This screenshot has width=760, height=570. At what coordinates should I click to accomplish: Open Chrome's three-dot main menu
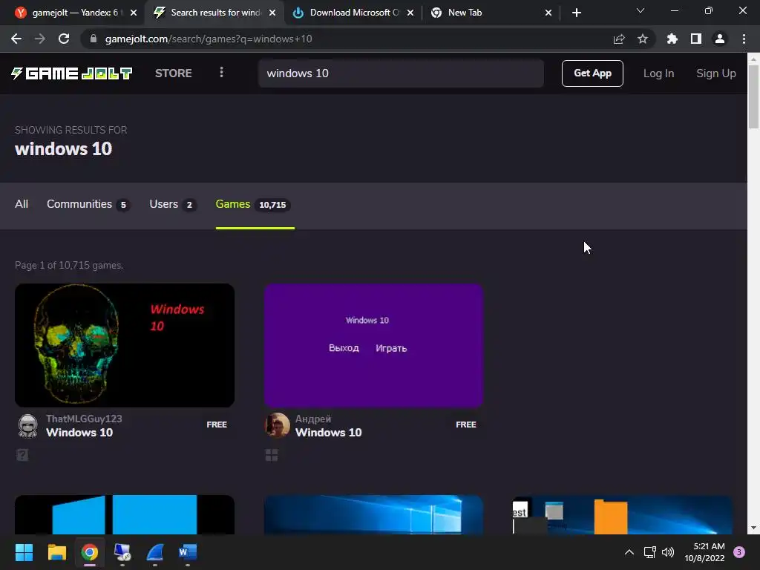click(x=744, y=39)
